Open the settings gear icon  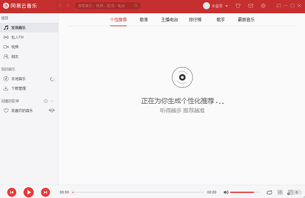pos(263,6)
